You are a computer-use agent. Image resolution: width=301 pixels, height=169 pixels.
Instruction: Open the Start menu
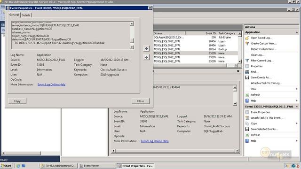6,166
